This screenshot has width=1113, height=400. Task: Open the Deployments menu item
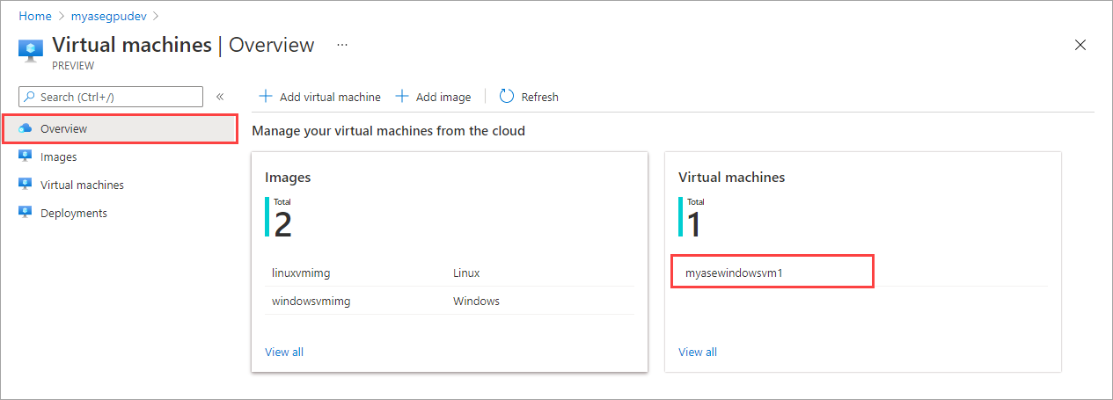[73, 214]
